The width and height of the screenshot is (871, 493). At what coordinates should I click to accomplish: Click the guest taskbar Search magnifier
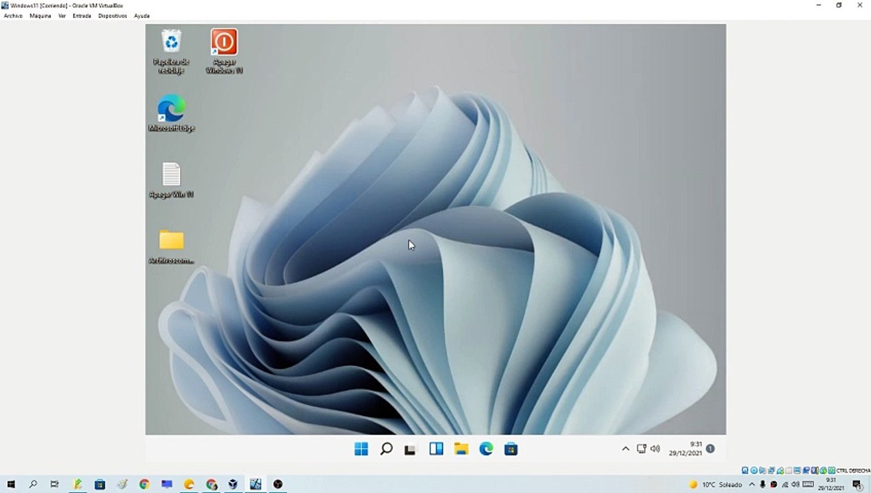coord(386,449)
